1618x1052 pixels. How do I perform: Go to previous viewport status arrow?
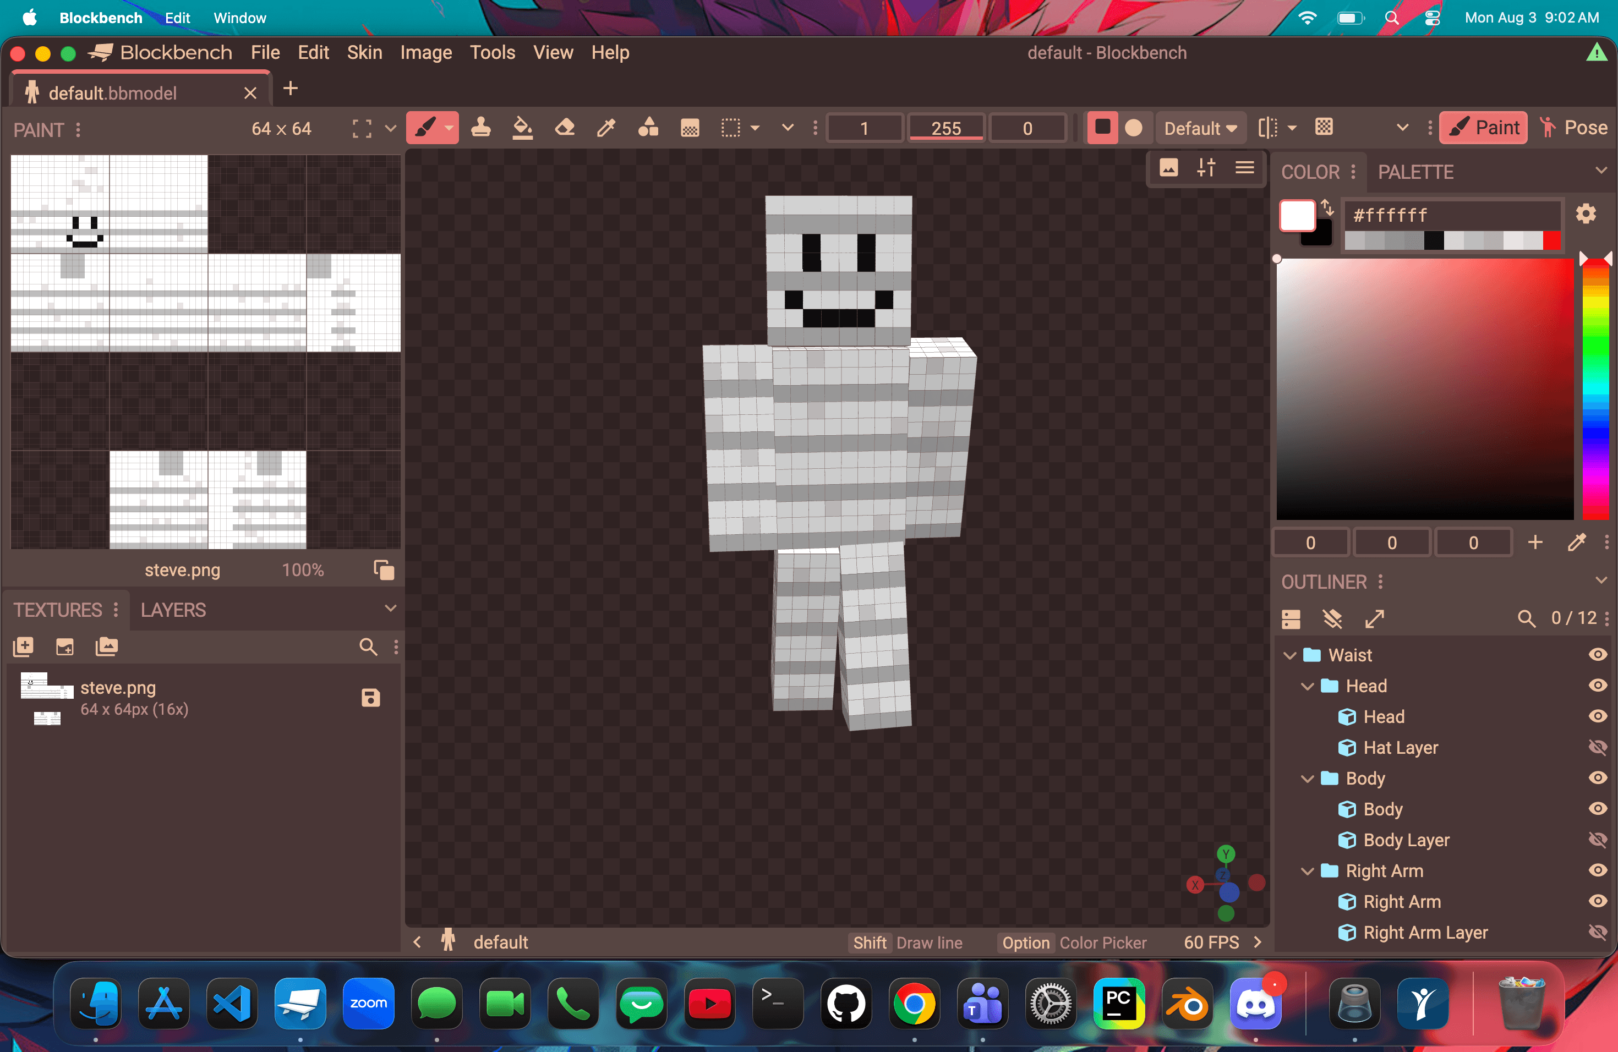(417, 942)
